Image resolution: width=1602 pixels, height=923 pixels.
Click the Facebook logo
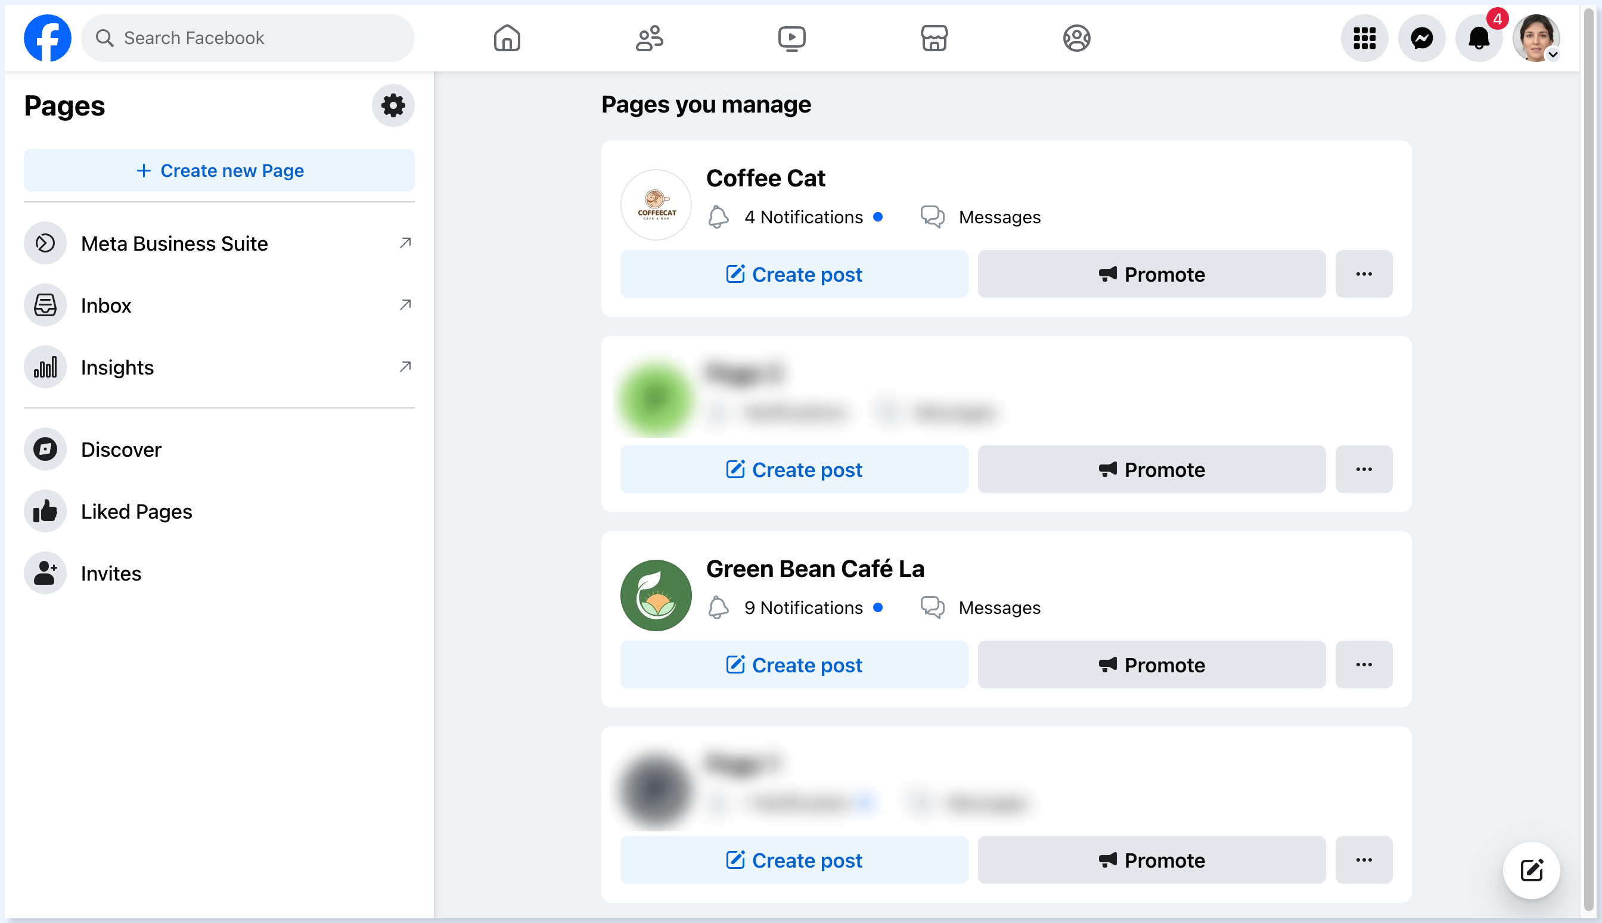tap(48, 38)
